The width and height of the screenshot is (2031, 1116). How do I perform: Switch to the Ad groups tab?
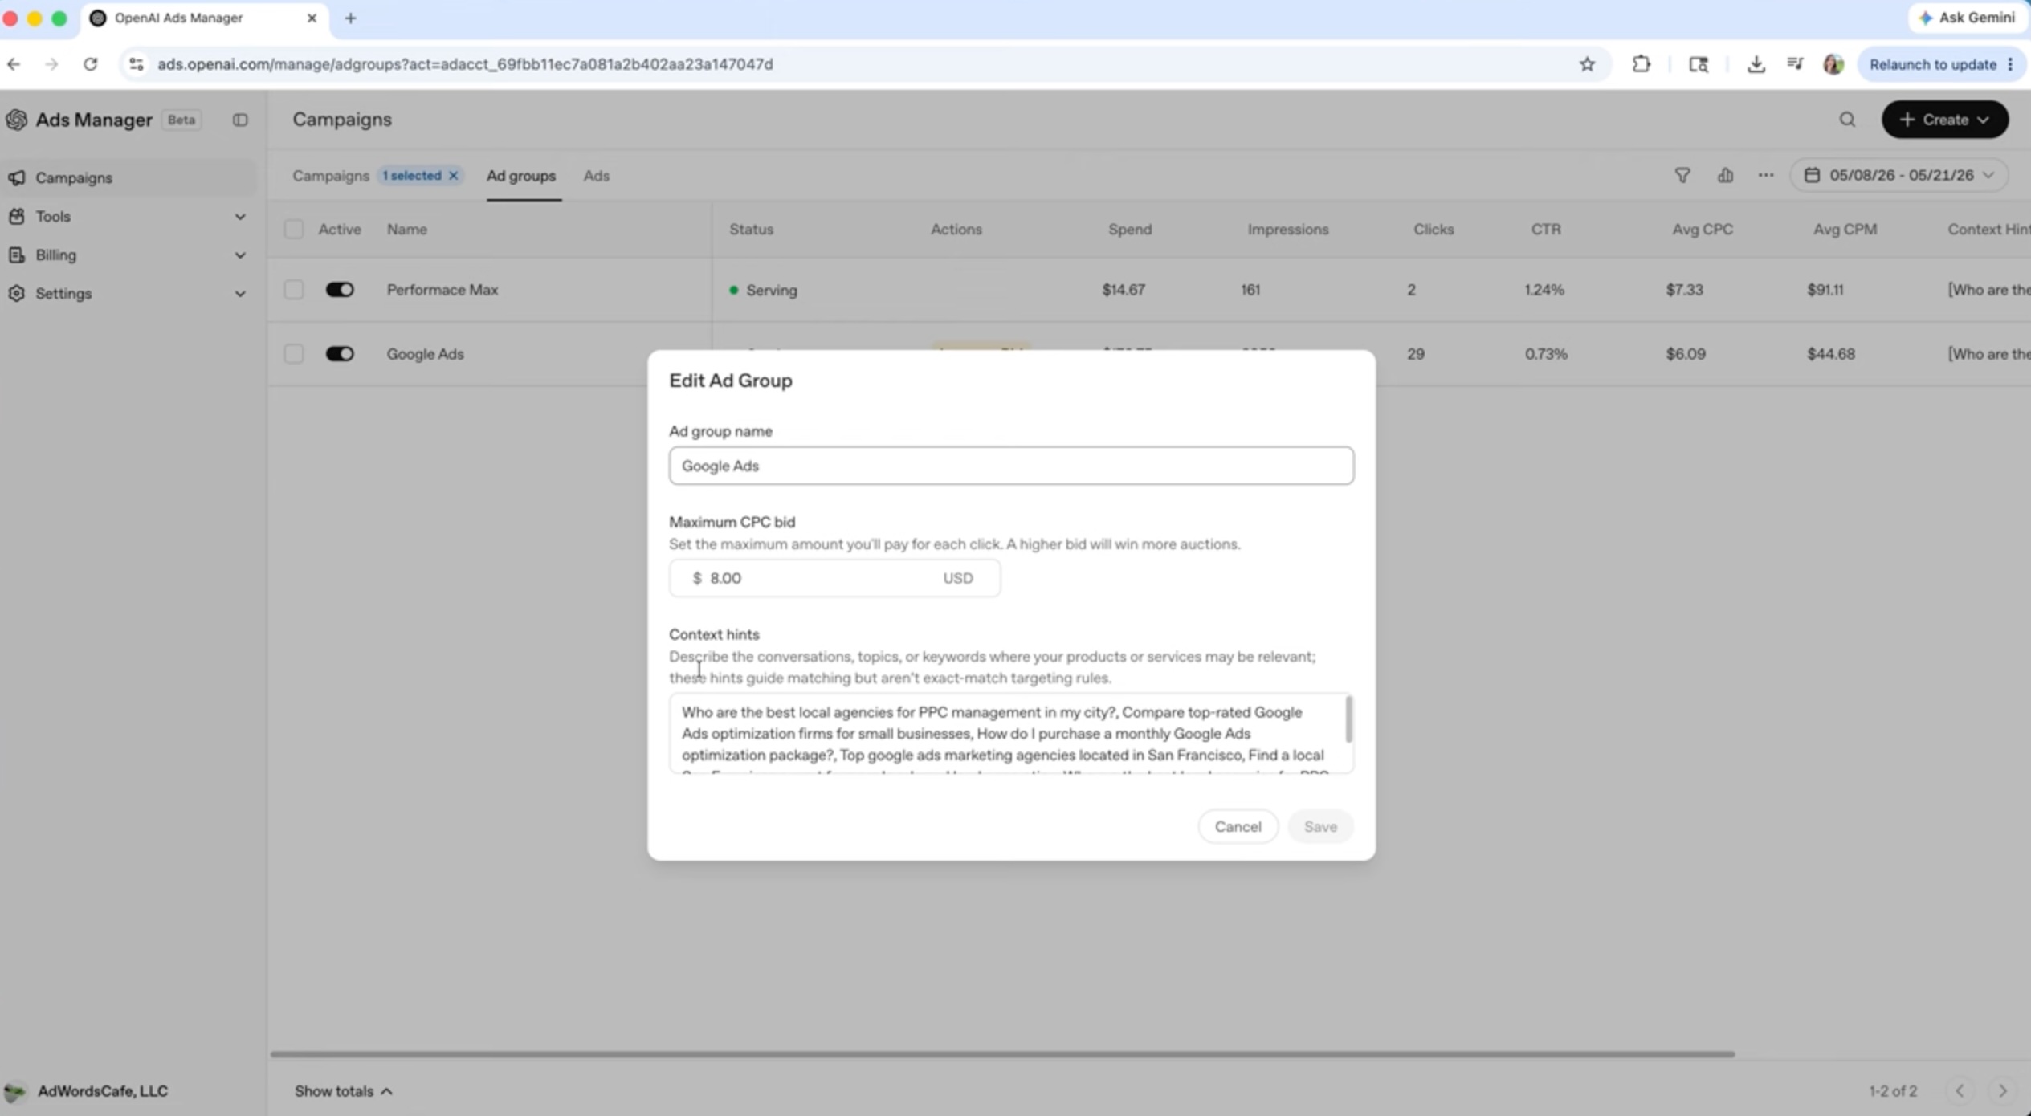tap(520, 175)
